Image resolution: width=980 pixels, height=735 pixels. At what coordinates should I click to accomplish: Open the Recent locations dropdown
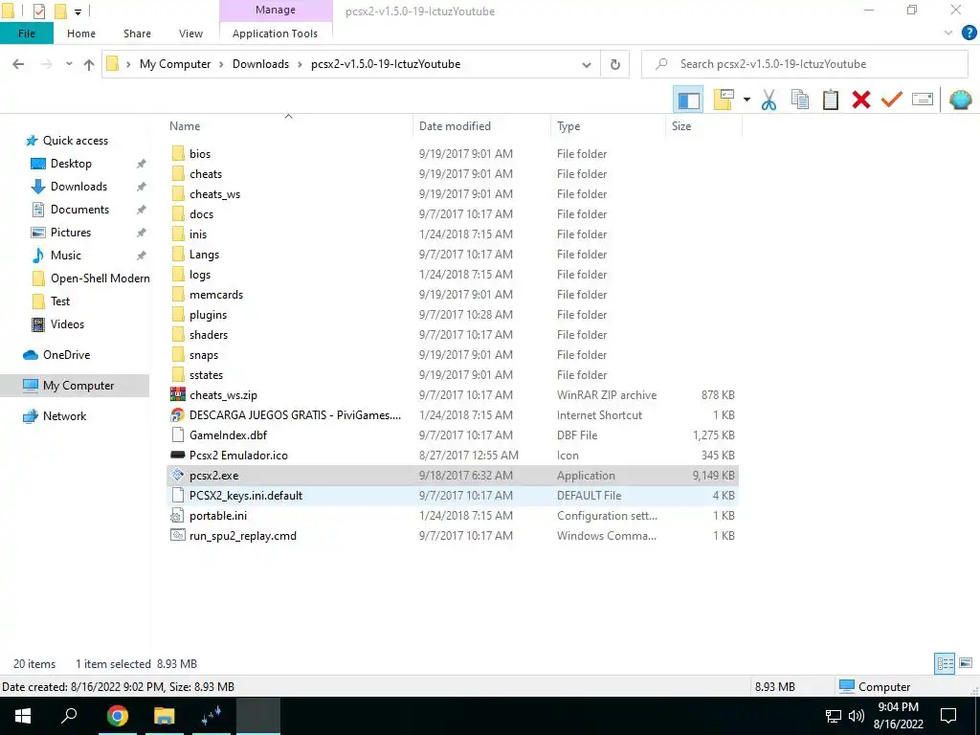click(69, 64)
